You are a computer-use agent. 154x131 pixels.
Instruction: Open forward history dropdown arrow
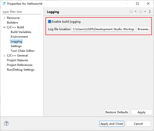[145, 12]
